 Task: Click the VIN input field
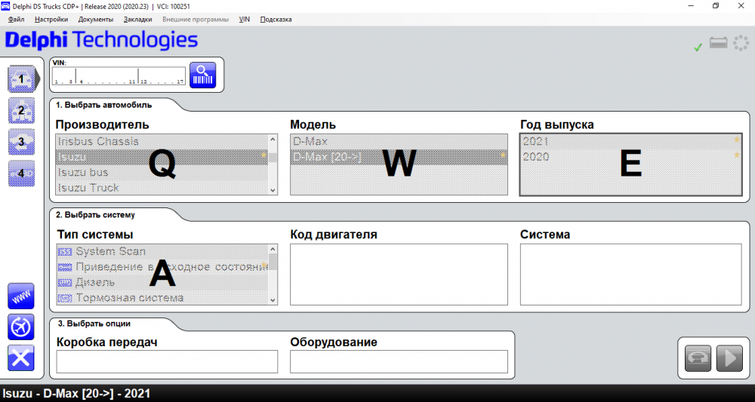pyautogui.click(x=119, y=76)
